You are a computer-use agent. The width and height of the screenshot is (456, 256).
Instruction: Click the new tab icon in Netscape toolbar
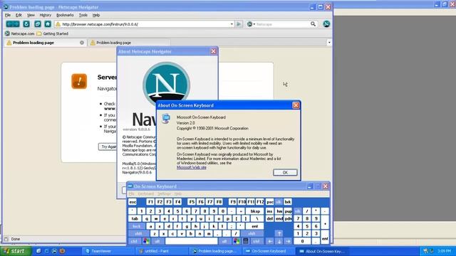pos(38,24)
